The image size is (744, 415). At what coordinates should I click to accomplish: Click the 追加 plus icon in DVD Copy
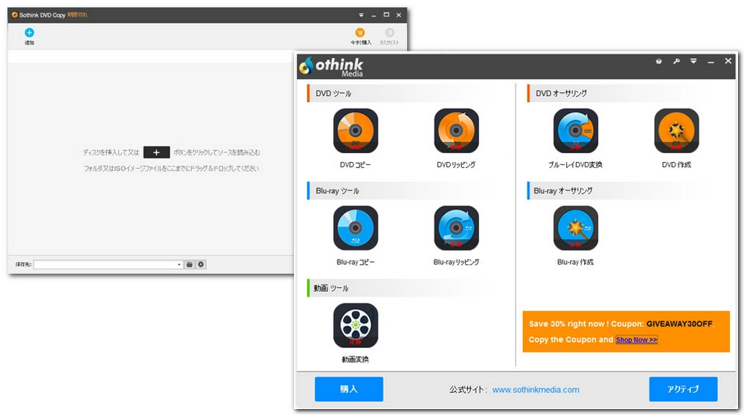30,33
